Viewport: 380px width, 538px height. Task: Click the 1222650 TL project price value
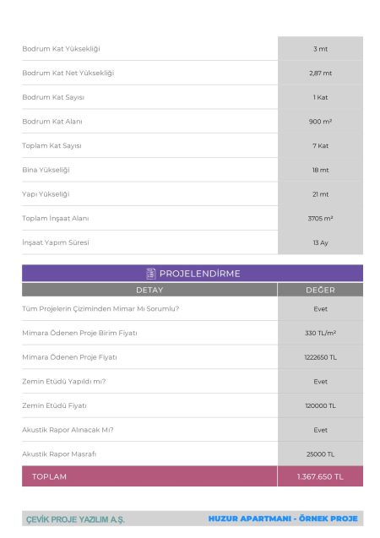pyautogui.click(x=320, y=357)
